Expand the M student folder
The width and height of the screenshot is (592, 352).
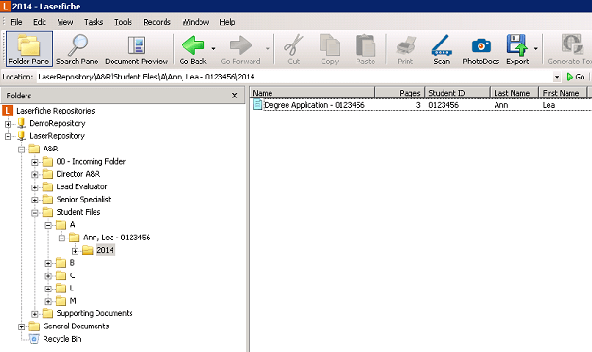pos(48,302)
